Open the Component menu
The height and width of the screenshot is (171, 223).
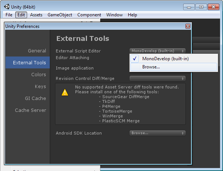click(89, 15)
